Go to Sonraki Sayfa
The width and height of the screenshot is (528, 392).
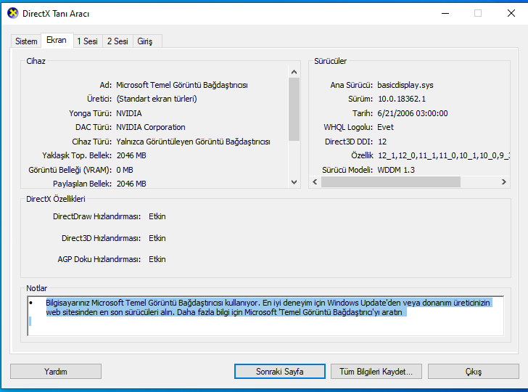[280, 372]
